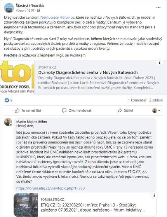Open Martin Mojmír Böhm's profile picture

point(8,122)
